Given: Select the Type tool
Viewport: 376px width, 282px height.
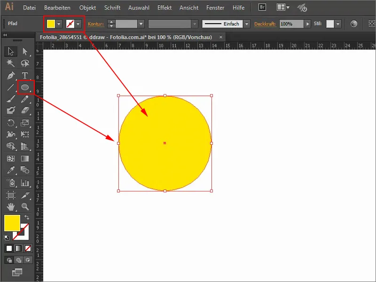Looking at the screenshot, I should tap(25, 76).
